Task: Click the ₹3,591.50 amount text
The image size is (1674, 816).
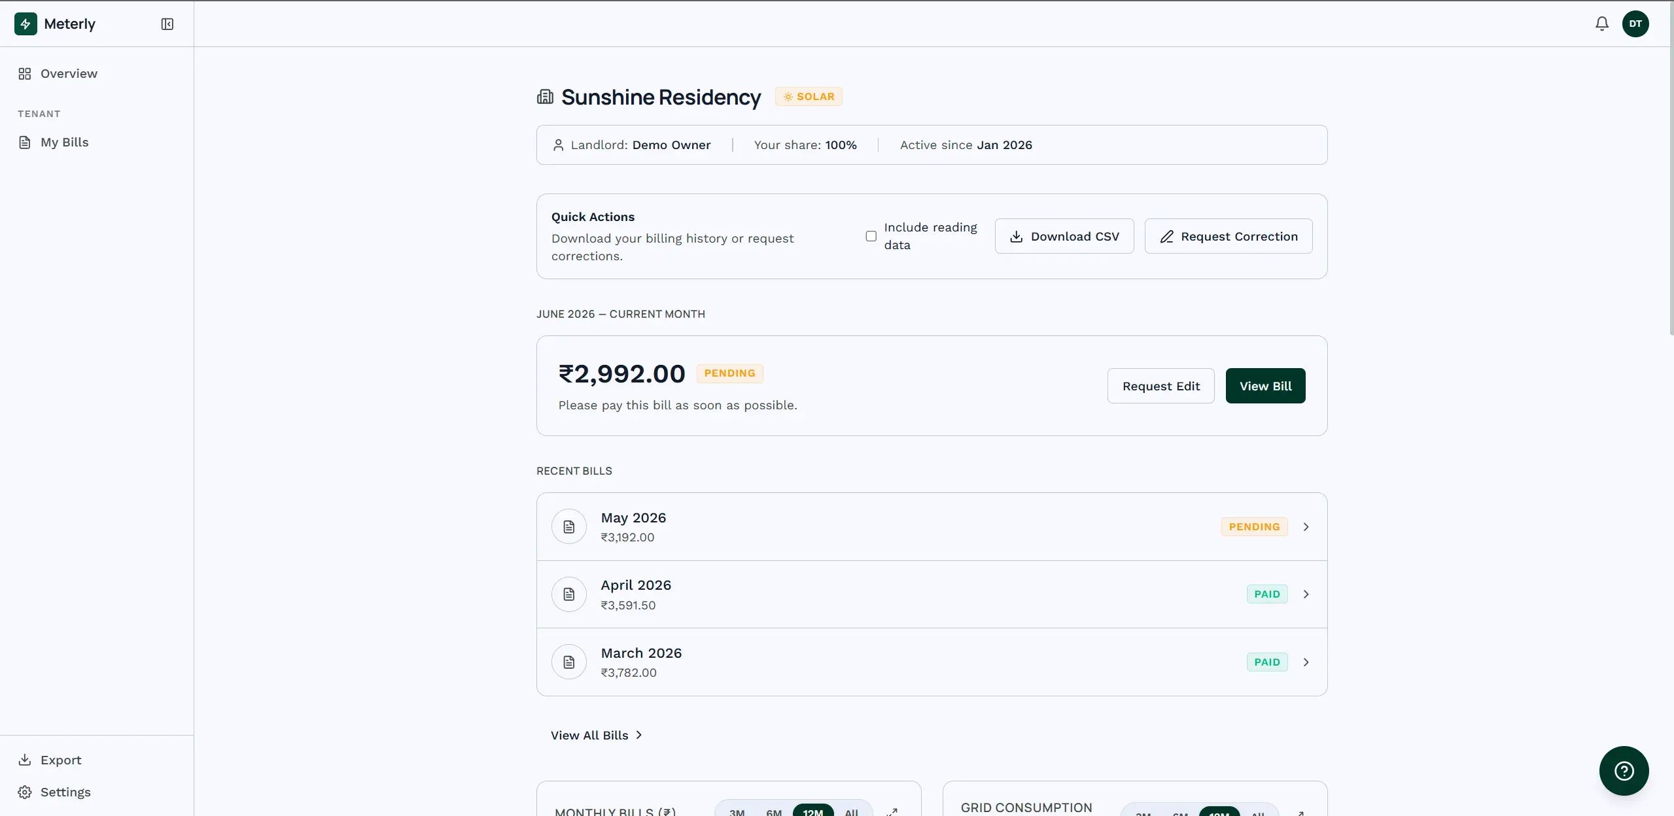Action: (x=628, y=605)
